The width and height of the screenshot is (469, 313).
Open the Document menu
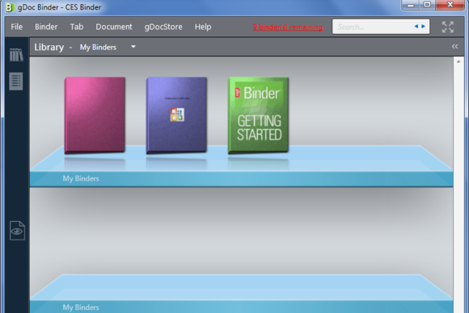point(114,27)
